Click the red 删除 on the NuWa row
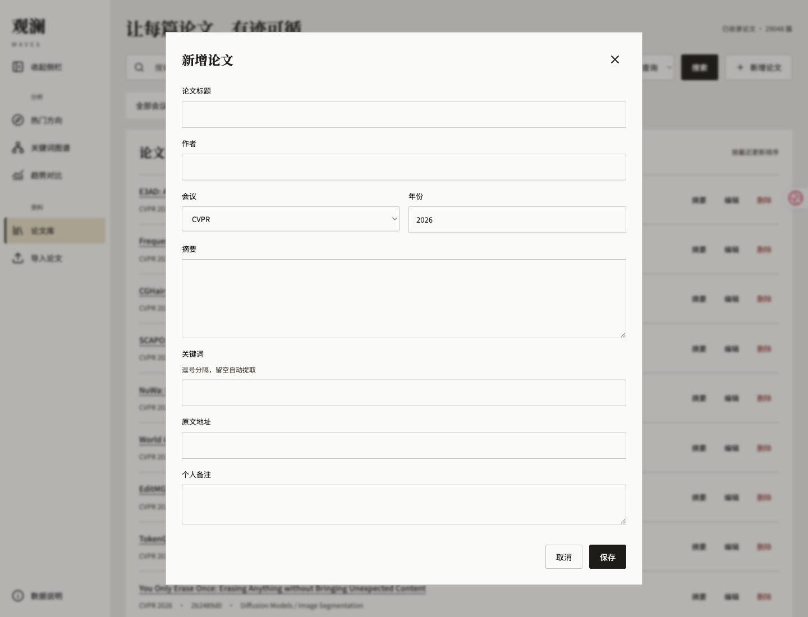Image resolution: width=808 pixels, height=617 pixels. 764,398
